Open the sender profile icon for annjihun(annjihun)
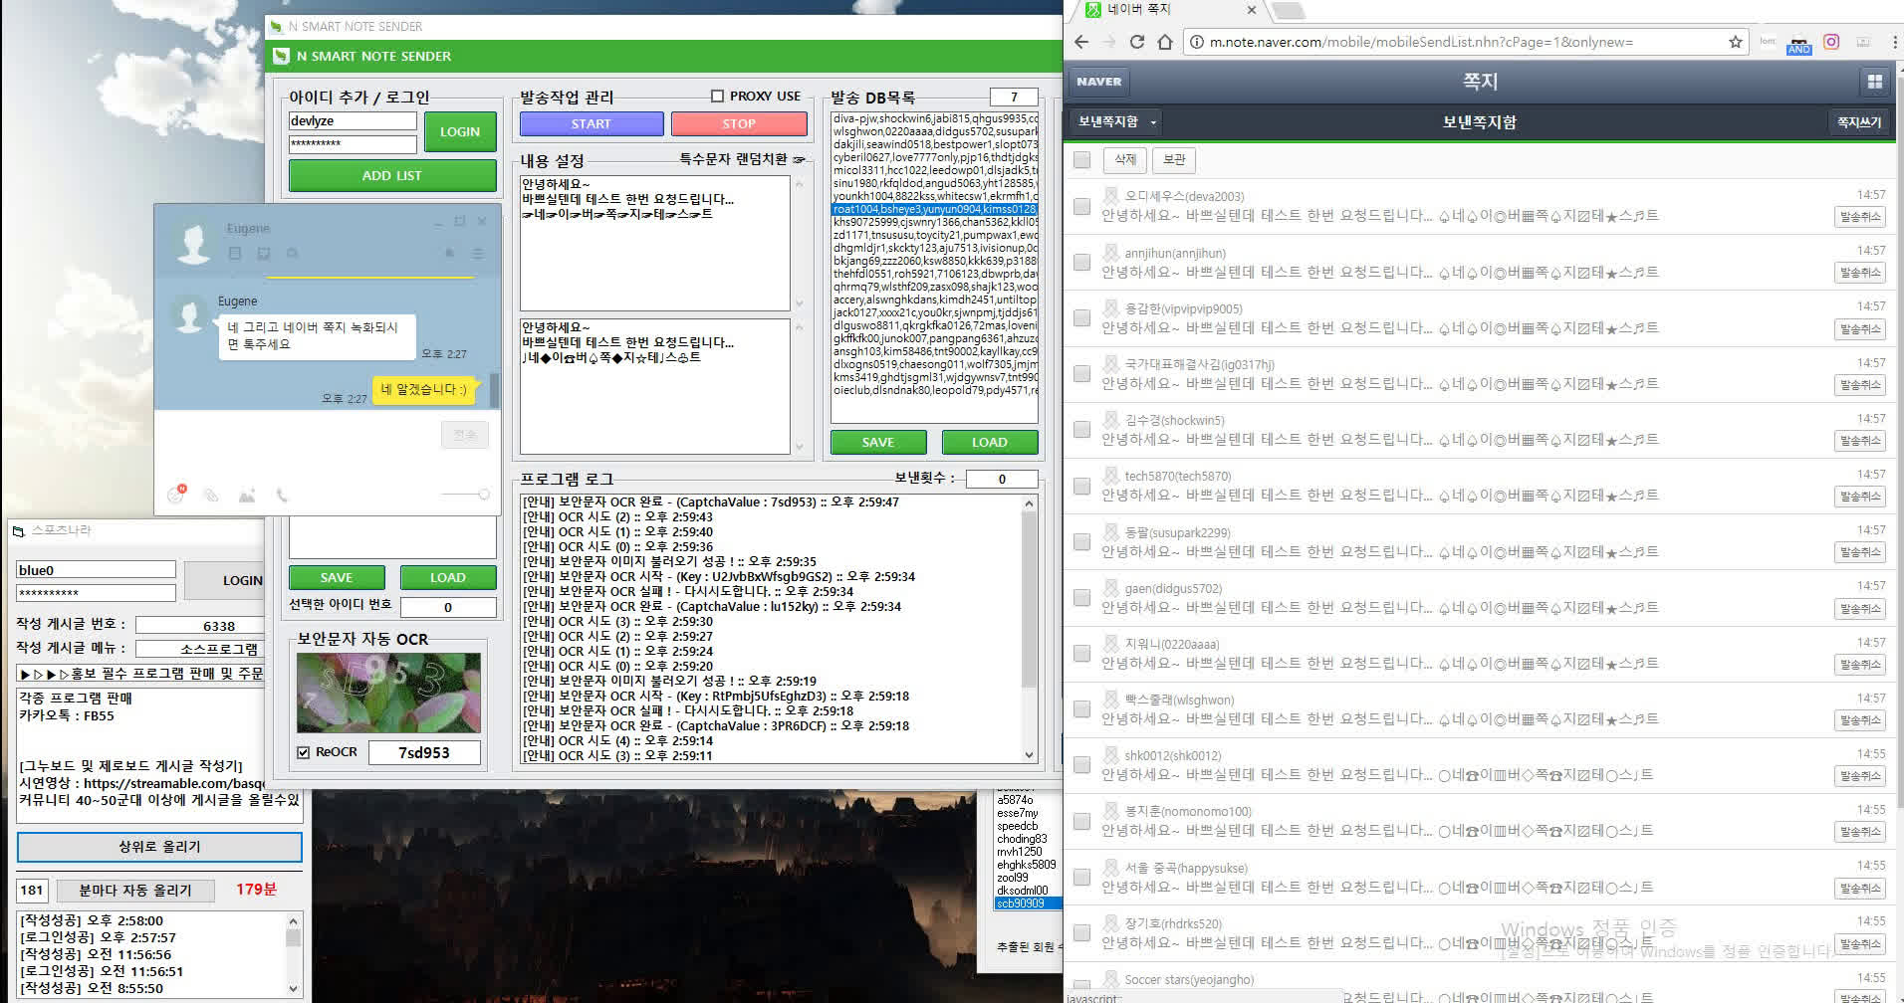 1111,253
